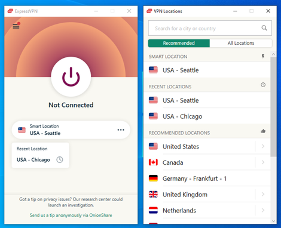281x228 pixels.
Task: Minimize the ExpressVPN main window
Action: coord(96,11)
